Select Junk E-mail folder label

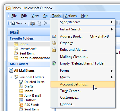[x=33, y=96]
